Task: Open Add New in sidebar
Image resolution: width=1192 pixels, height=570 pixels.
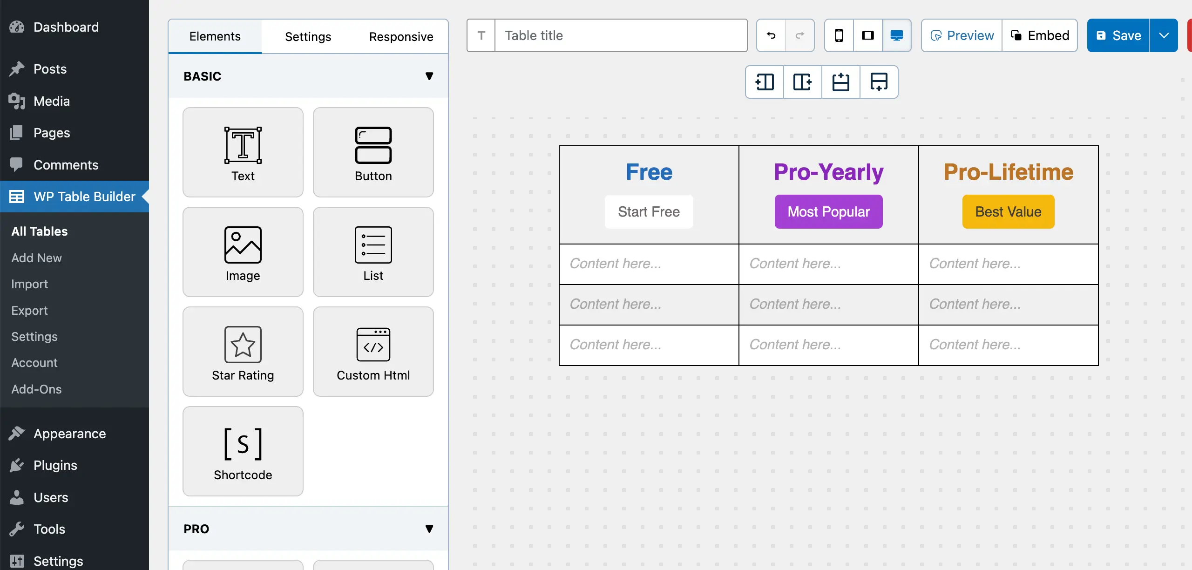Action: click(x=36, y=258)
